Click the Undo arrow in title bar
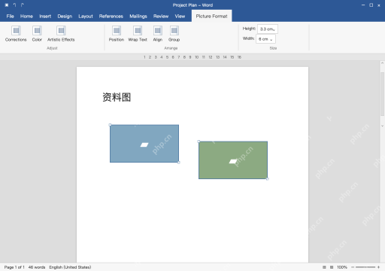 coord(14,5)
